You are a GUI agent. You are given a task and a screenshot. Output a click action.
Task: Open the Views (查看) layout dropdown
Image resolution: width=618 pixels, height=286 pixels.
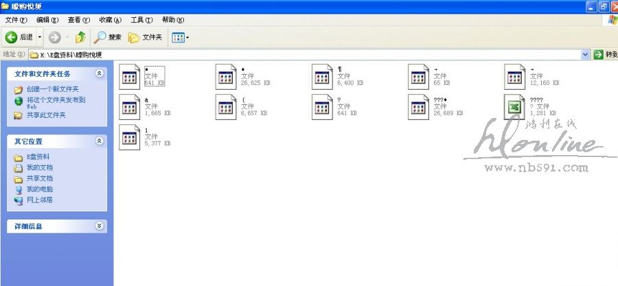(x=181, y=37)
